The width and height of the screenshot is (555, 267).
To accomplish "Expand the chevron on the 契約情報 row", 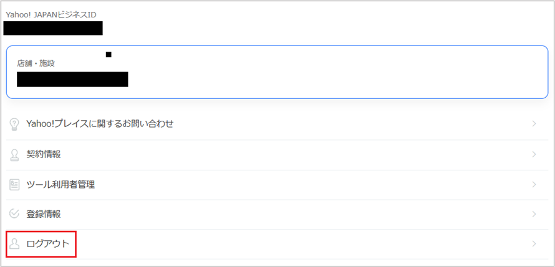I will tap(534, 154).
